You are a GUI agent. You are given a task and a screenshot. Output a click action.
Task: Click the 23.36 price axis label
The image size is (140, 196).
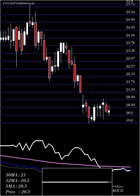click(130, 51)
